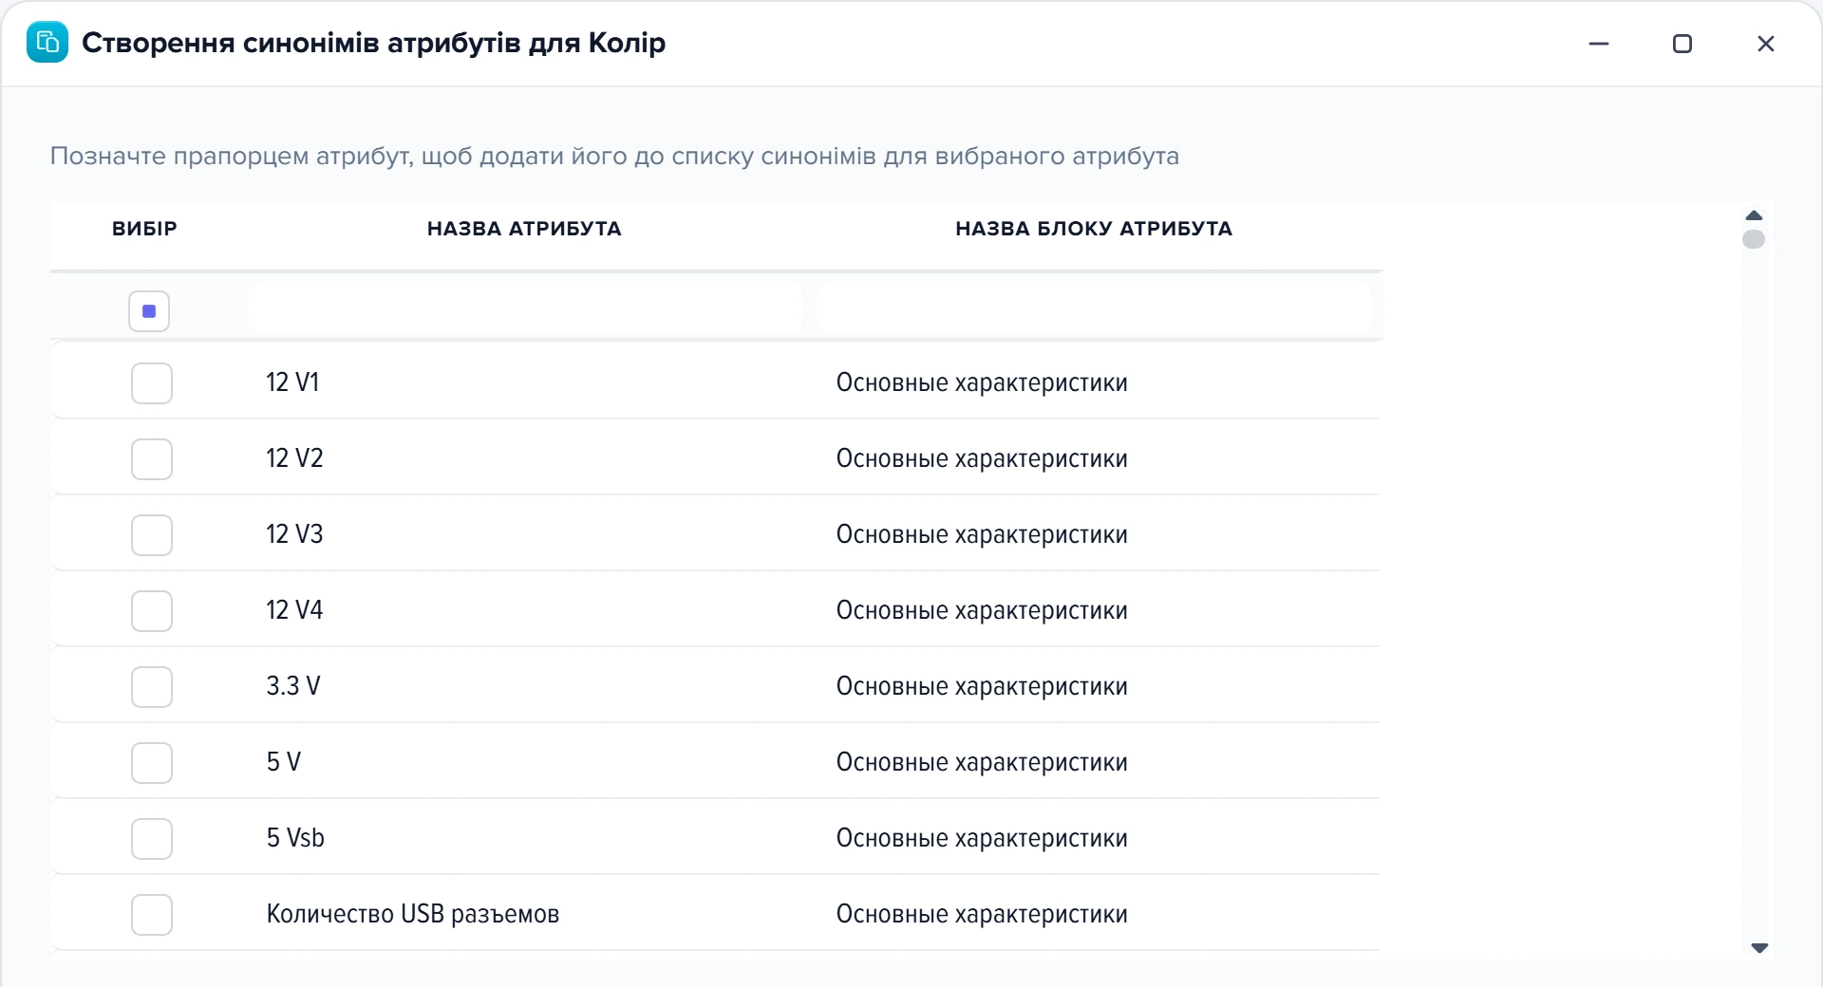Close the synonym creation dialog
1823x987 pixels.
[1766, 44]
